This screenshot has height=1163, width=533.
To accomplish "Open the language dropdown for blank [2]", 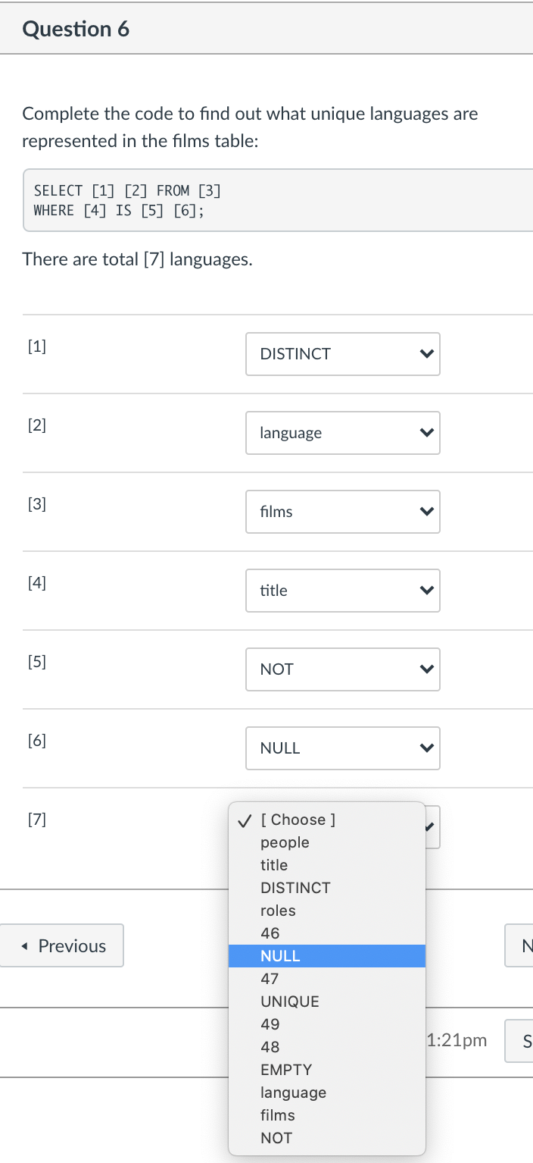I will pos(342,433).
